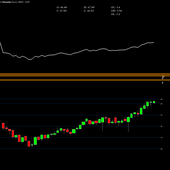Select the first red candlestick on the left
The height and width of the screenshot is (170, 170).
tap(3, 126)
